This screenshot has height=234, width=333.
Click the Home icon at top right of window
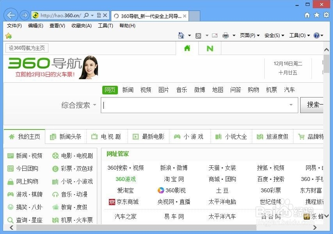click(307, 15)
